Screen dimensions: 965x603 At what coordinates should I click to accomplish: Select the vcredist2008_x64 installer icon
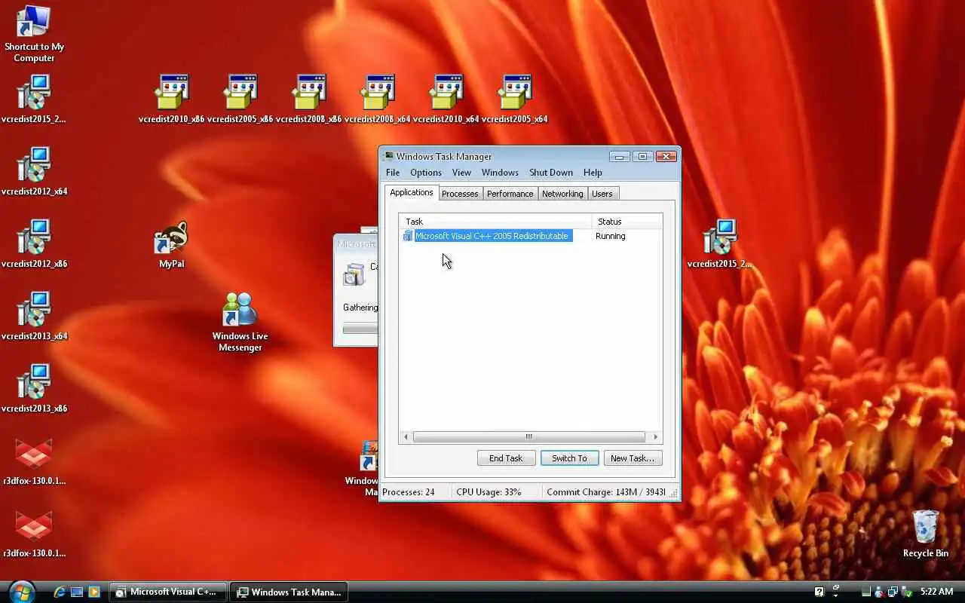(x=377, y=99)
